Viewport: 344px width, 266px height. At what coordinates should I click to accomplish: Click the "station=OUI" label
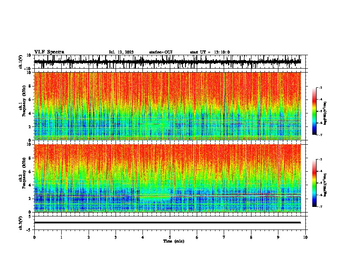tap(161, 52)
